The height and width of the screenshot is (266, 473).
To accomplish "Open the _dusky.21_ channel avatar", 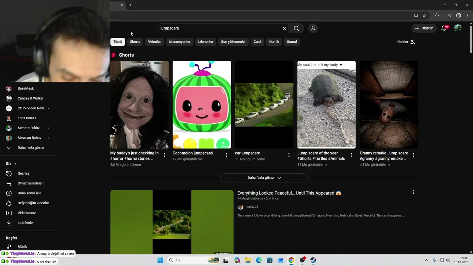I will click(x=240, y=207).
